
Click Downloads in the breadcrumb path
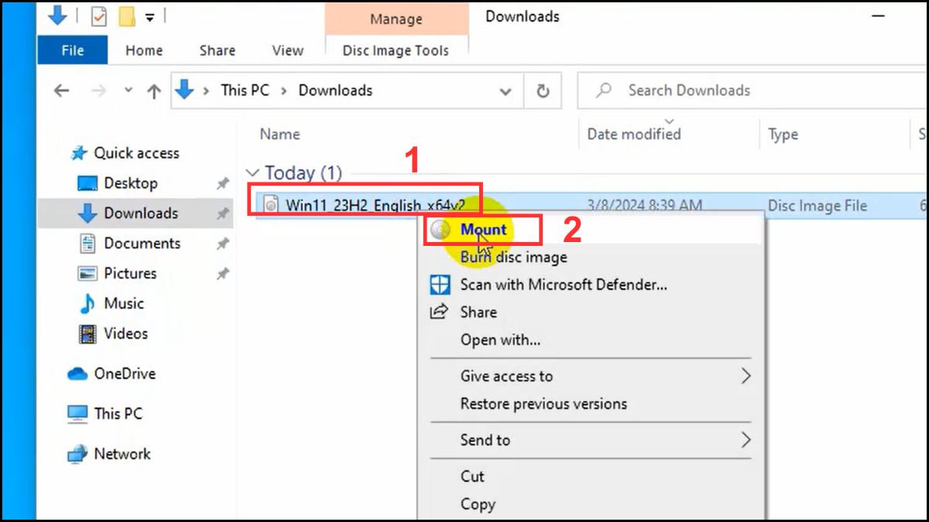[334, 90]
